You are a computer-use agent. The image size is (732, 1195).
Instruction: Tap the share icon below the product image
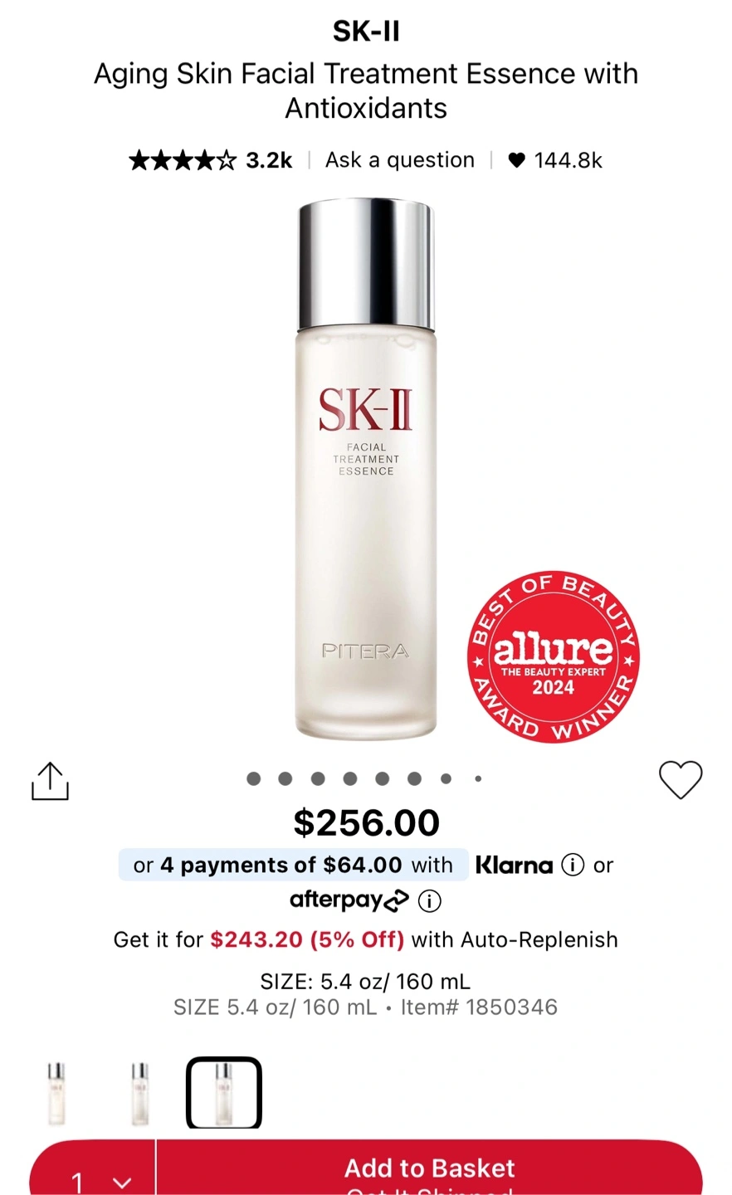50,781
